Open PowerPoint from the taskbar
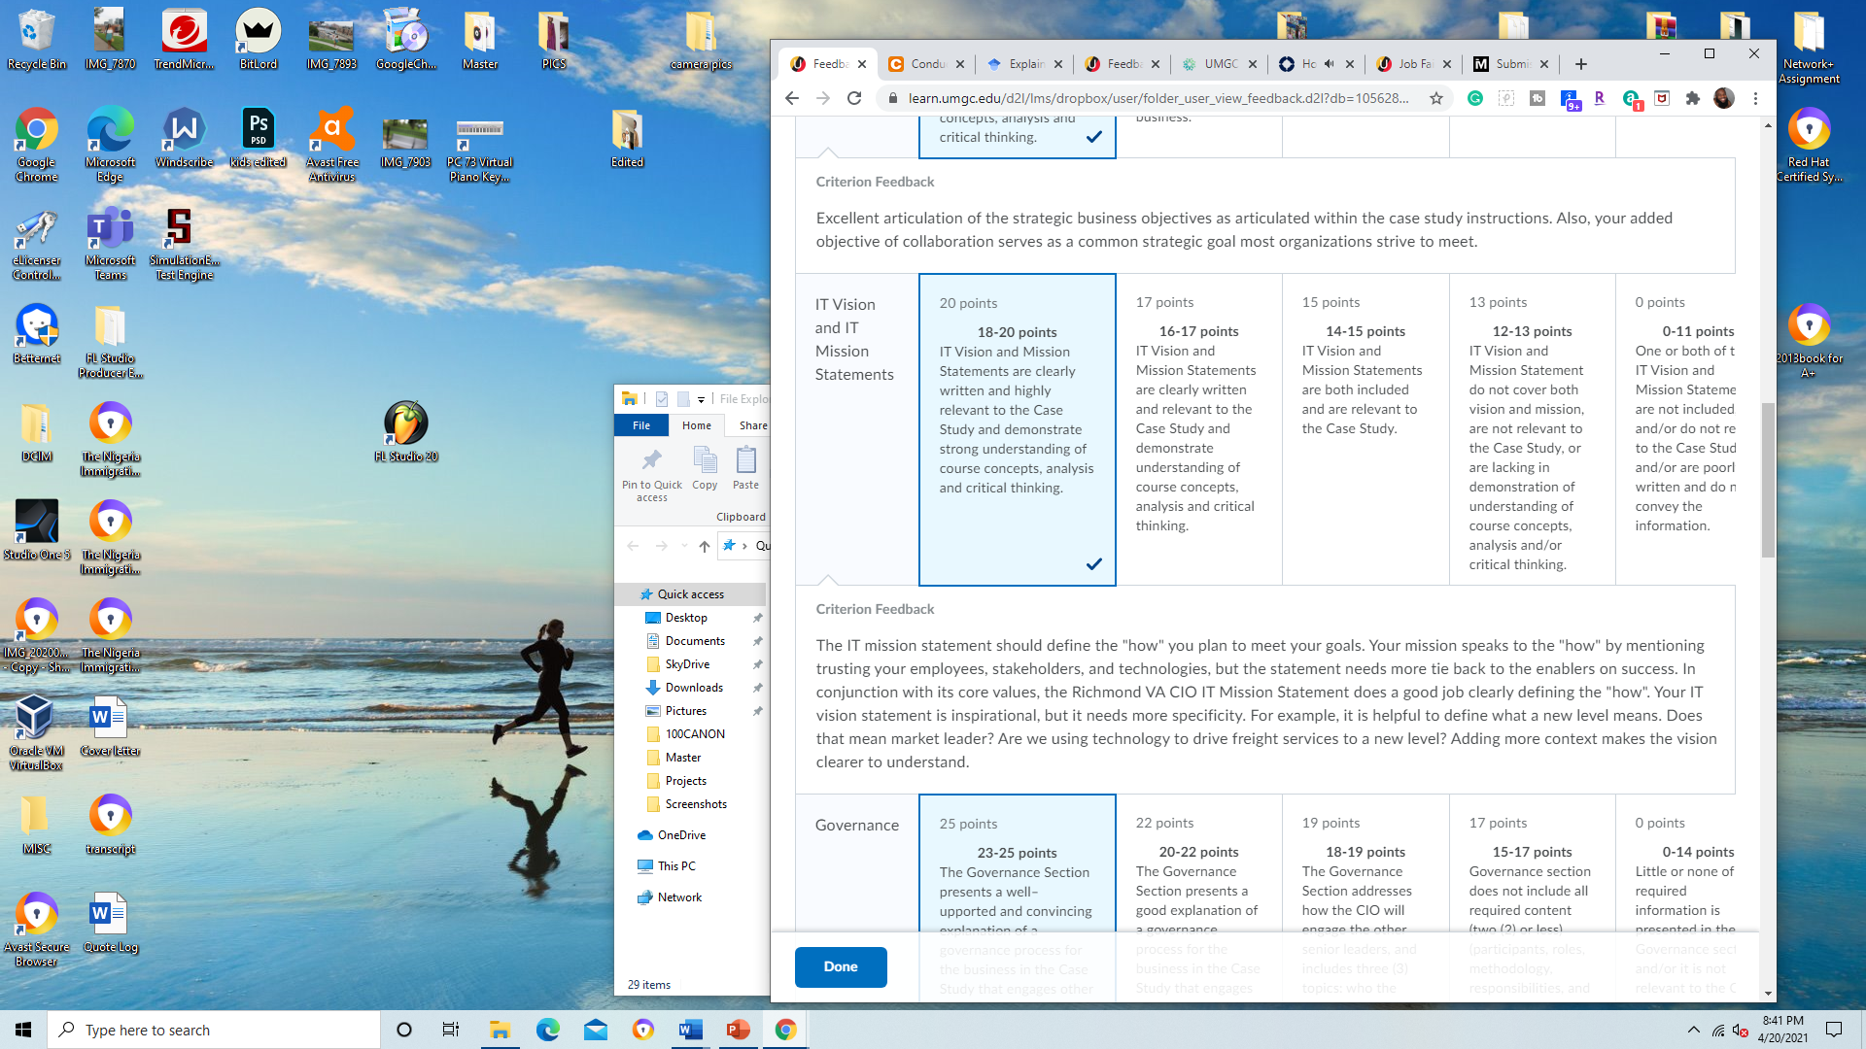 (x=739, y=1030)
